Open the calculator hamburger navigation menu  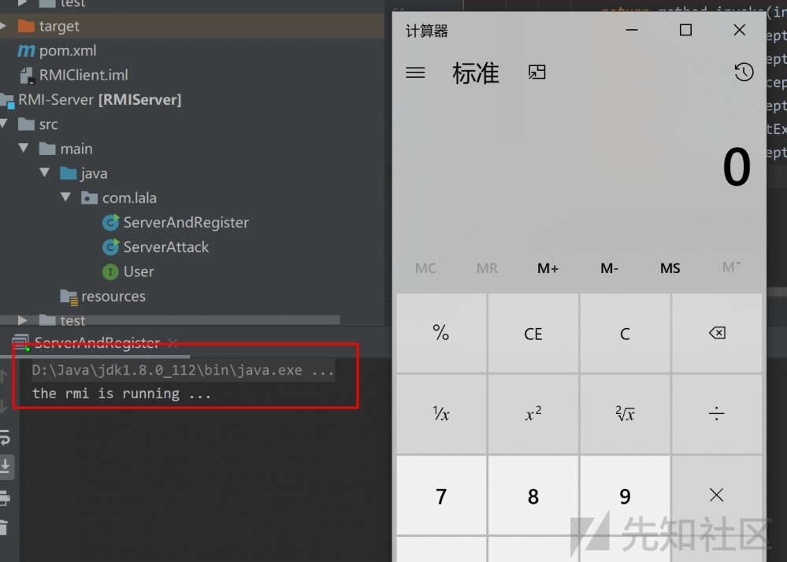click(415, 72)
